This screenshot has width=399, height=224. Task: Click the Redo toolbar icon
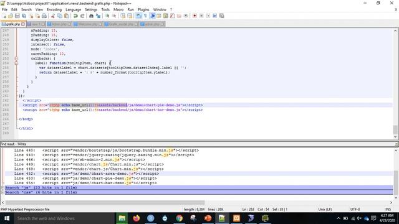click(x=82, y=16)
